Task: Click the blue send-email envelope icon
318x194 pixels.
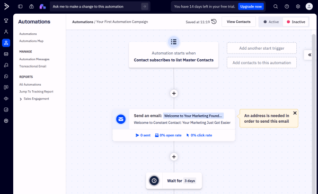Action: (x=121, y=119)
